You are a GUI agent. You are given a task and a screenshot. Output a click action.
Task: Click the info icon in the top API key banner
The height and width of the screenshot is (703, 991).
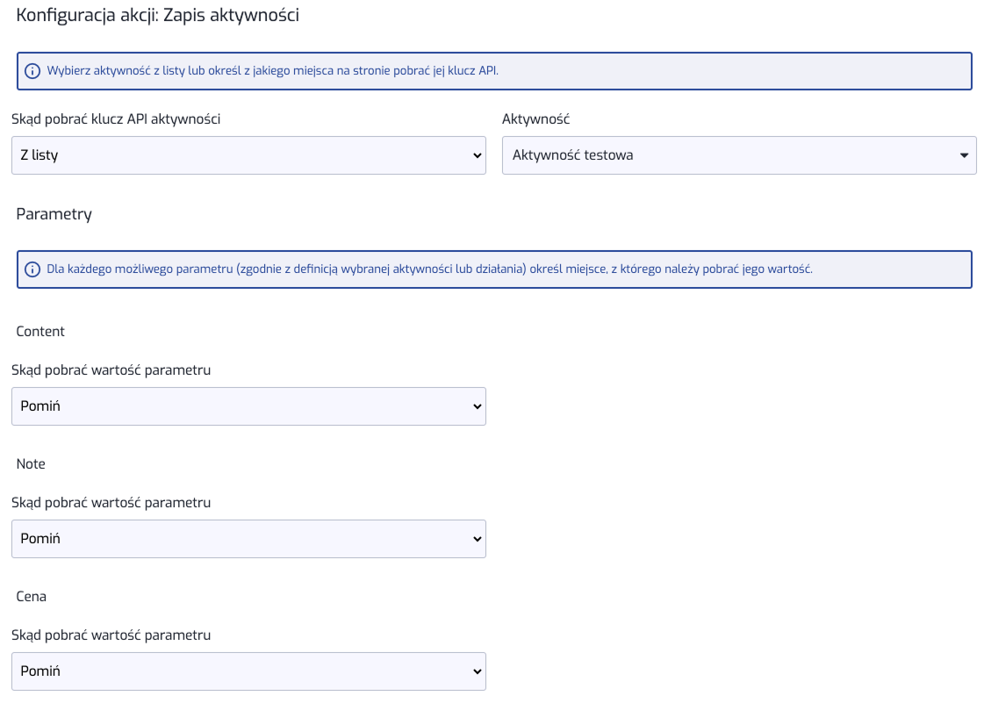pyautogui.click(x=32, y=71)
